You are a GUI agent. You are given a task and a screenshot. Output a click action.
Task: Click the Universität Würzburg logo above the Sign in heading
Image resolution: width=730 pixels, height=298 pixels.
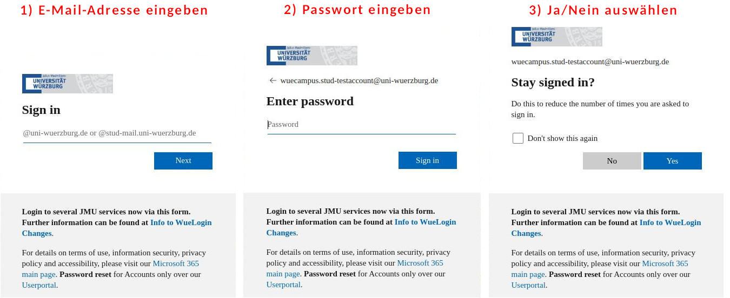coord(67,84)
